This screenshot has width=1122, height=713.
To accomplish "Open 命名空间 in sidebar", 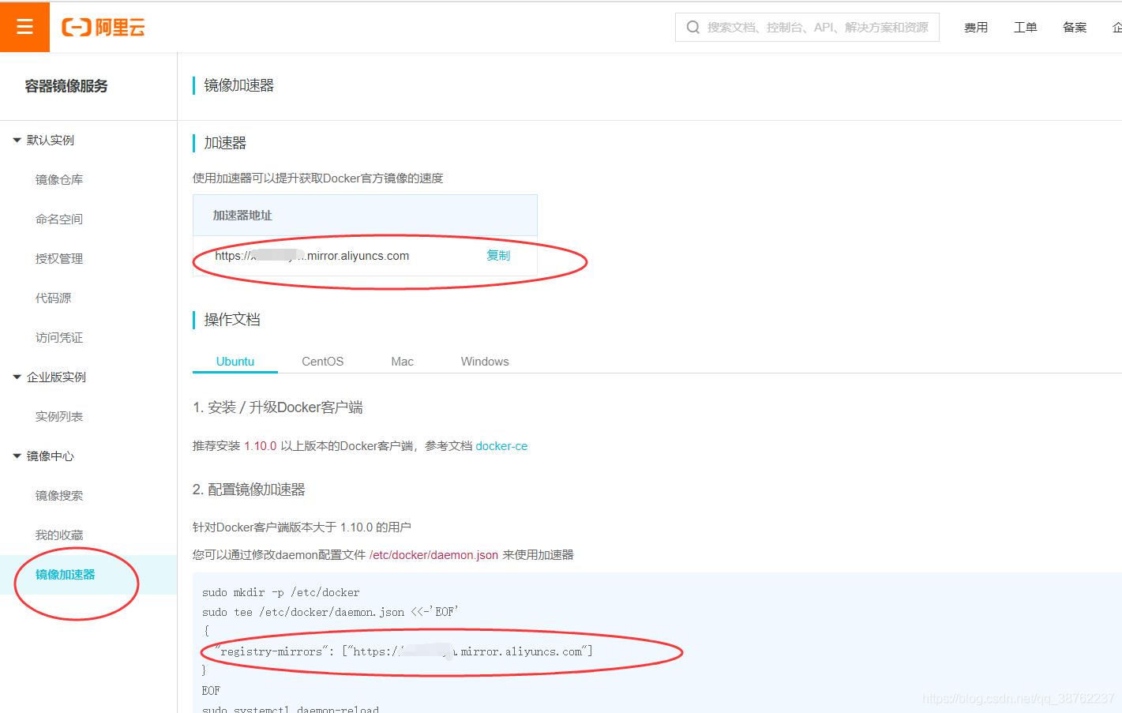I will (x=59, y=219).
